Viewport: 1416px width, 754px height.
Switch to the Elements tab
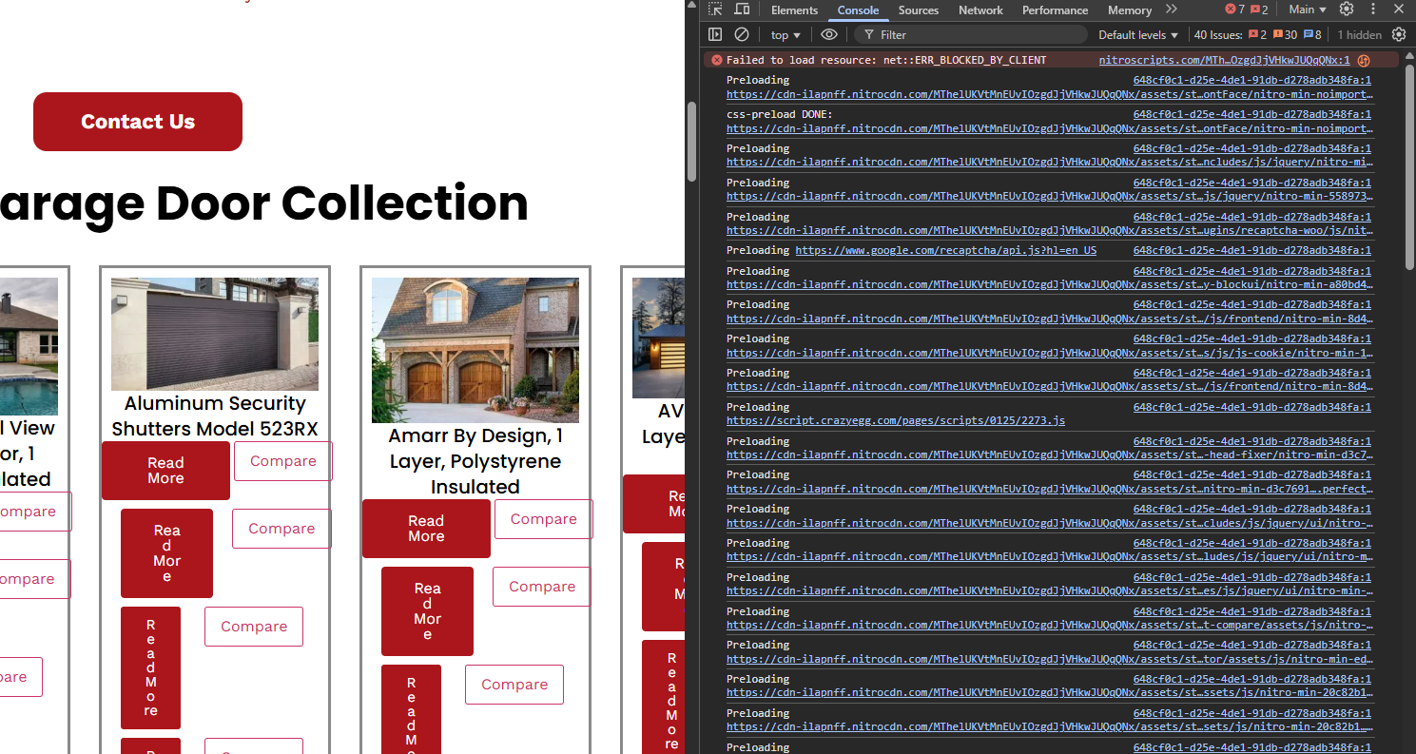pos(794,10)
